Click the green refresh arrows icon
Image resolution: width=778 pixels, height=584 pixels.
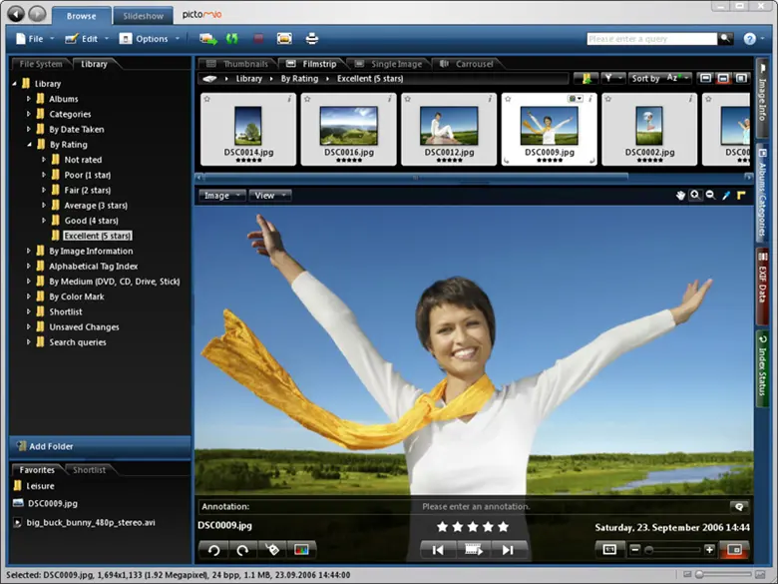(231, 39)
